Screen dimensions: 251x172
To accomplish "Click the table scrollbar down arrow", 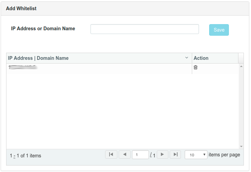I will [241, 146].
